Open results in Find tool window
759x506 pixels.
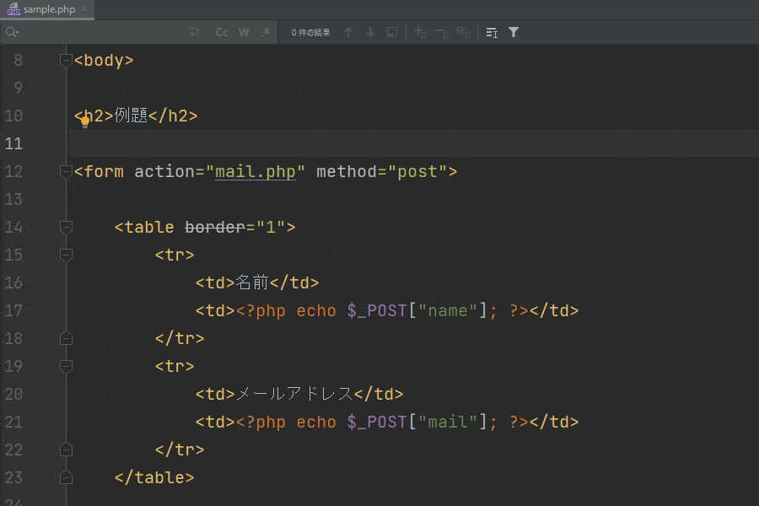[x=392, y=33]
